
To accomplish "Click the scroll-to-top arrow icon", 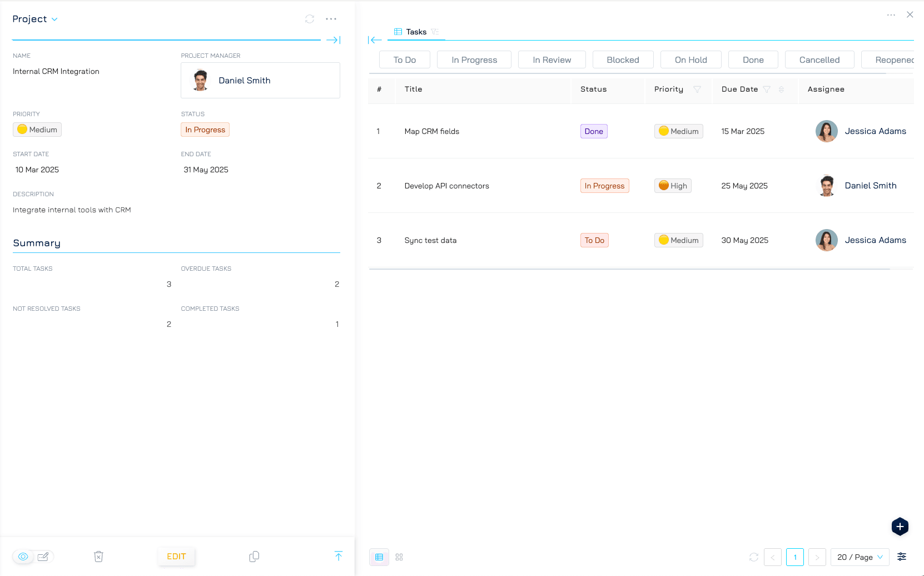I will click(x=338, y=556).
